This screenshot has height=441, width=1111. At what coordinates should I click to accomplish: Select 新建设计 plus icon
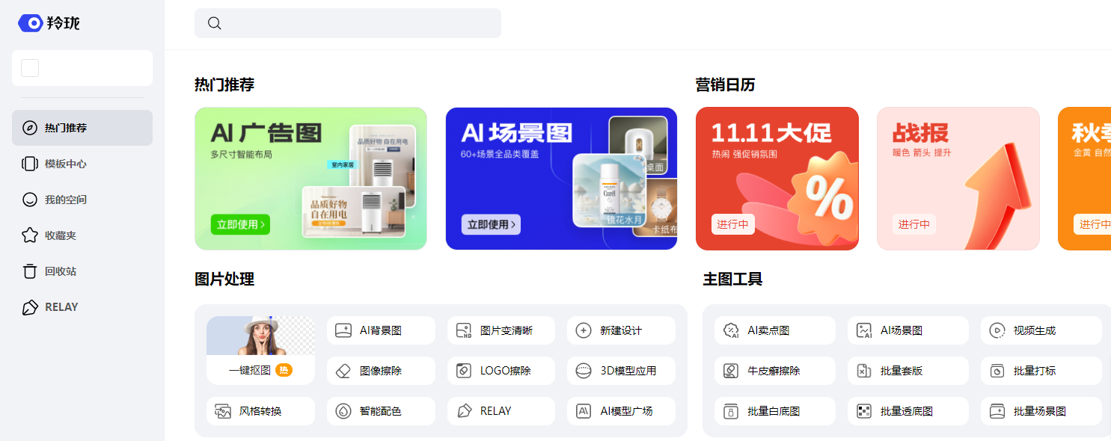point(584,330)
